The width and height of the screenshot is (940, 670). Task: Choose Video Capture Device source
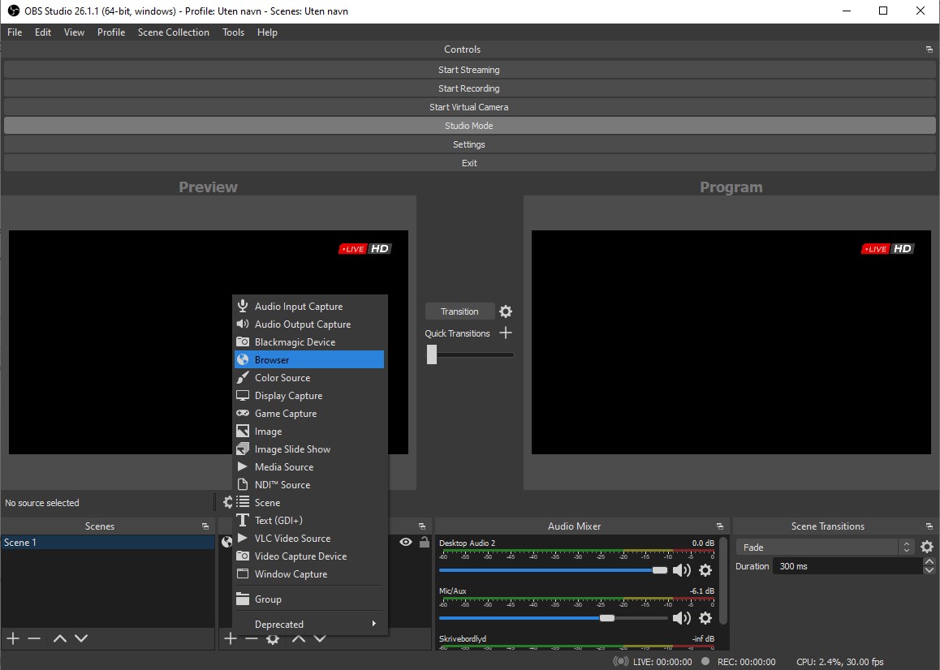[x=309, y=556]
